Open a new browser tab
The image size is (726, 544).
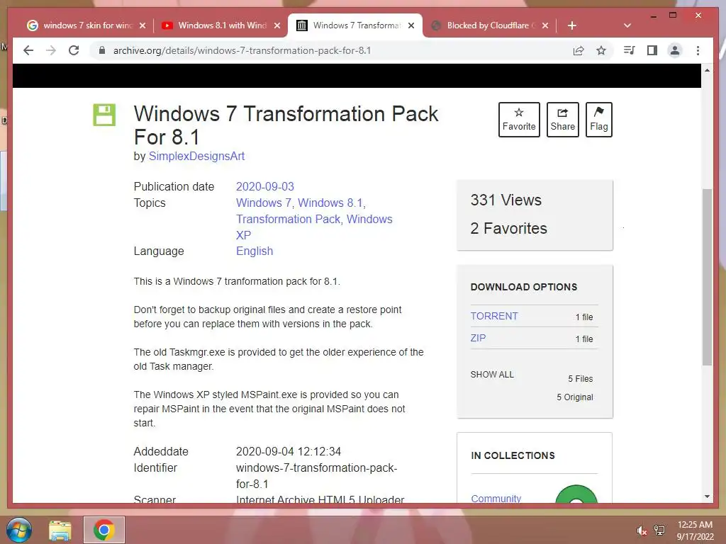coord(572,25)
